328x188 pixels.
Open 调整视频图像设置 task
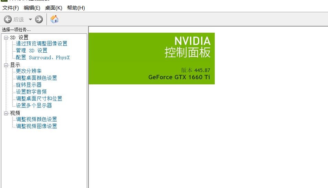click(x=36, y=126)
